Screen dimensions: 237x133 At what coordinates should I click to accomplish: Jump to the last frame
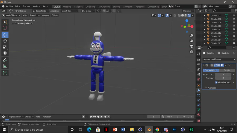(x=108, y=117)
